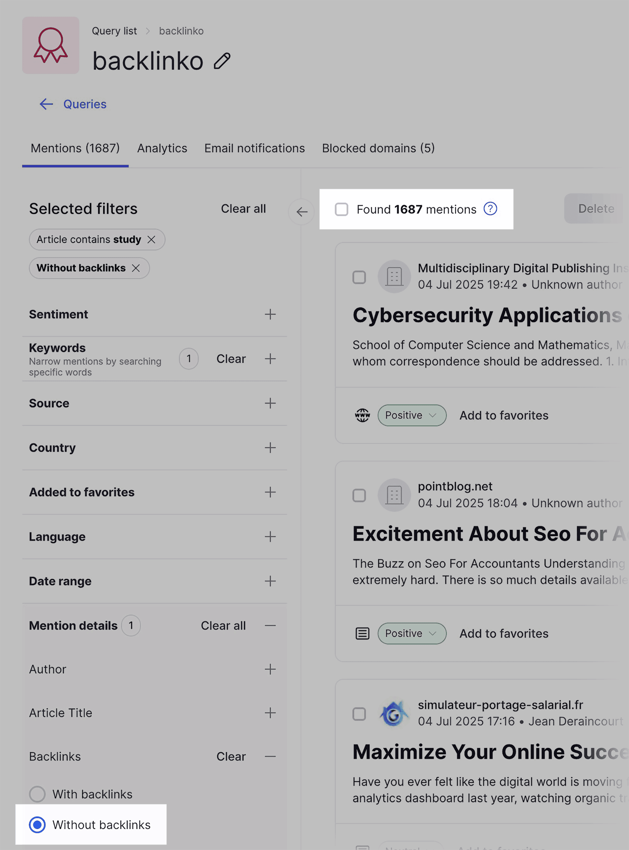Expand the Date range filter section
The image size is (629, 850).
(x=270, y=581)
